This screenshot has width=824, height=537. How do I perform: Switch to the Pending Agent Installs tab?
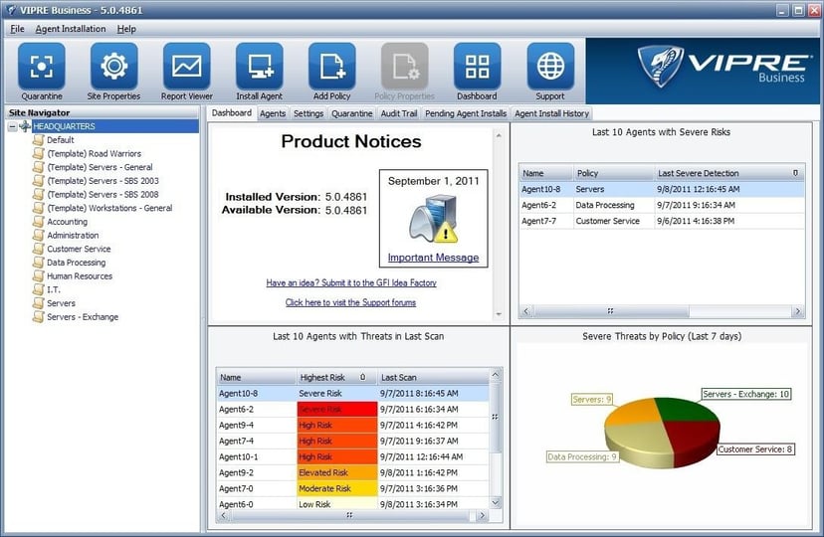(x=465, y=113)
